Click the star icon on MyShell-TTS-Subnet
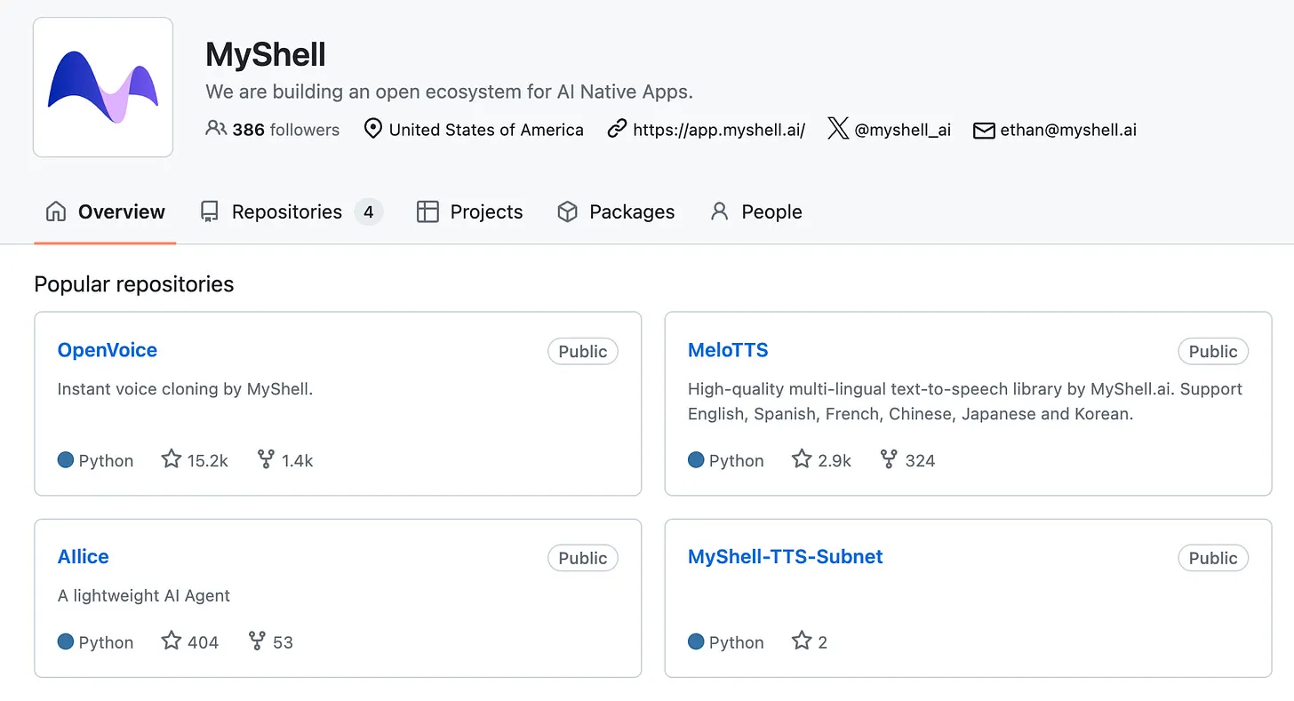This screenshot has width=1294, height=701. click(802, 641)
